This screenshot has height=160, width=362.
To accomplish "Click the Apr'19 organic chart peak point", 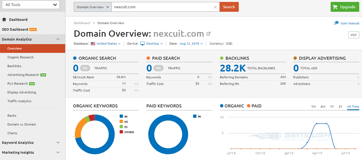I will tap(317, 124).
